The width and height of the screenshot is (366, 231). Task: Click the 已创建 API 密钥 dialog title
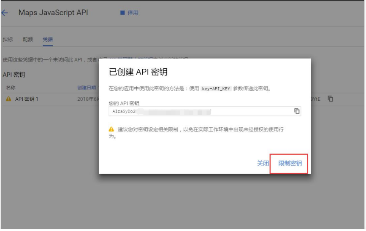click(138, 72)
